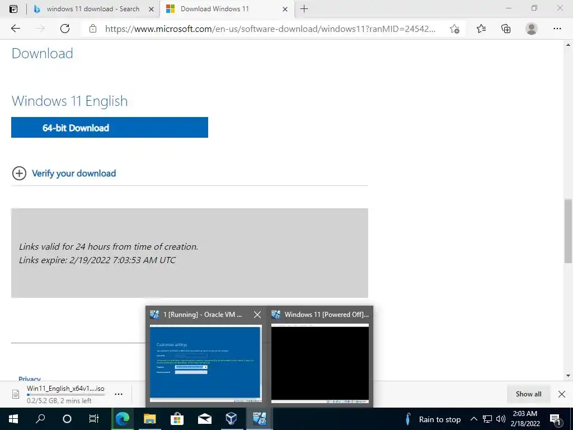Screen dimensions: 573x430
Task: Switch to 'Windows 11 [Powered Off]' thumbnail
Action: point(320,364)
